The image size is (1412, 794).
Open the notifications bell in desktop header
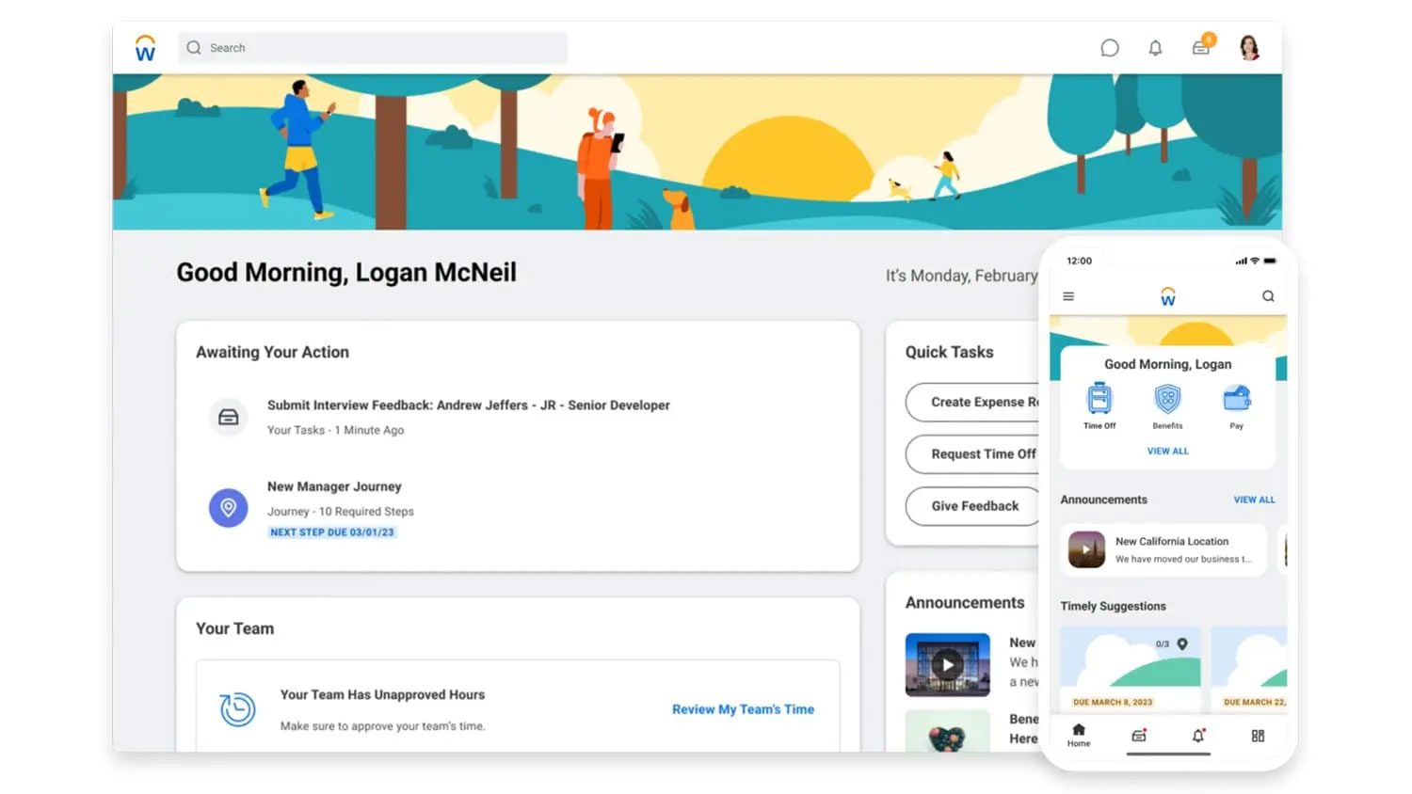coord(1155,48)
